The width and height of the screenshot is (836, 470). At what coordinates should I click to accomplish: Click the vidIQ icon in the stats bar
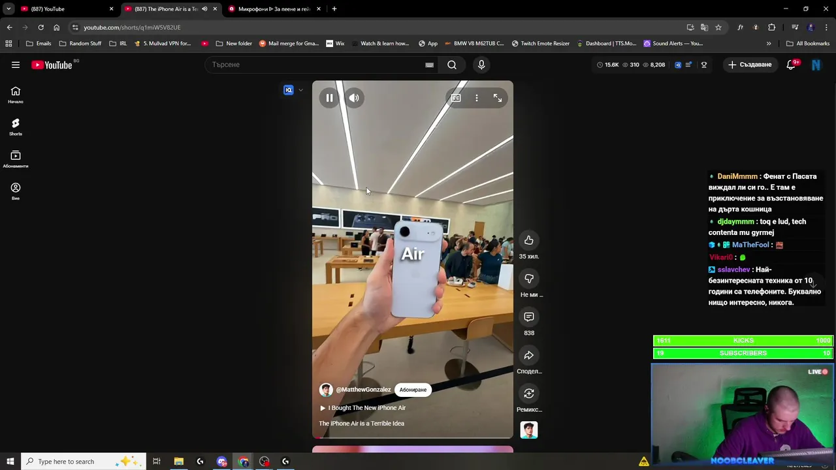pyautogui.click(x=678, y=65)
